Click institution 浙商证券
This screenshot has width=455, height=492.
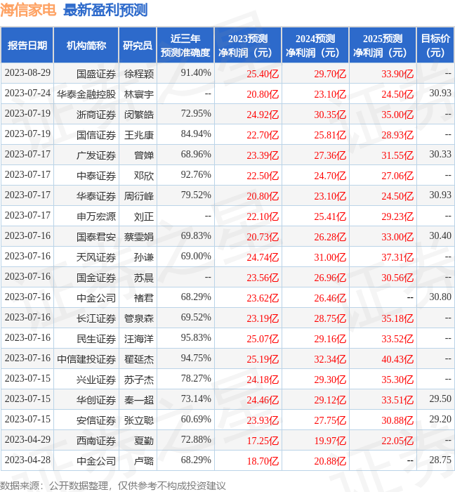[96, 115]
